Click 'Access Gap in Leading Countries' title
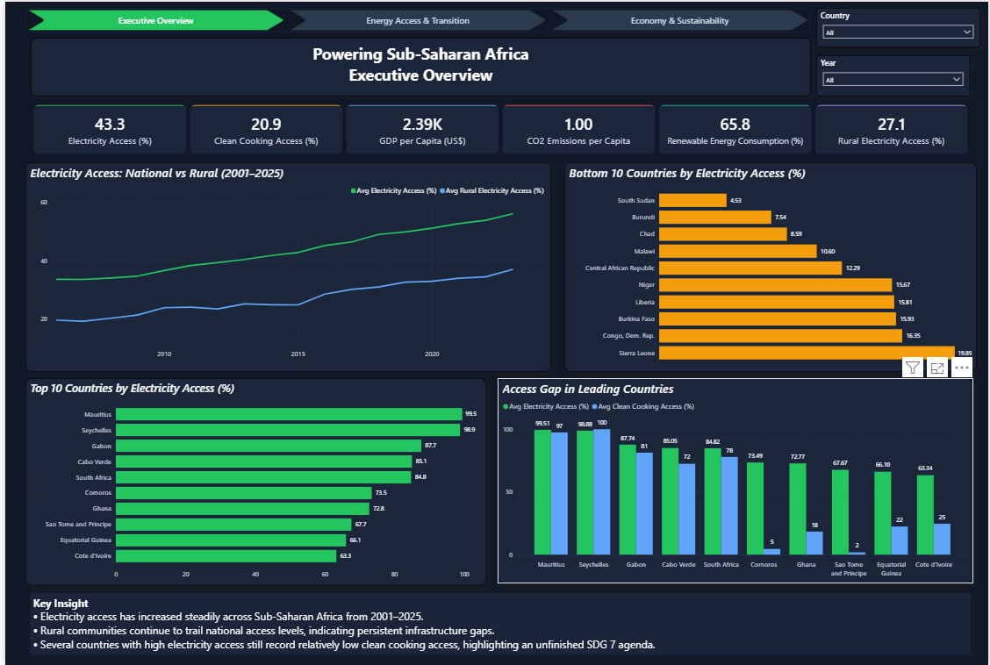The width and height of the screenshot is (990, 665). coord(588,390)
